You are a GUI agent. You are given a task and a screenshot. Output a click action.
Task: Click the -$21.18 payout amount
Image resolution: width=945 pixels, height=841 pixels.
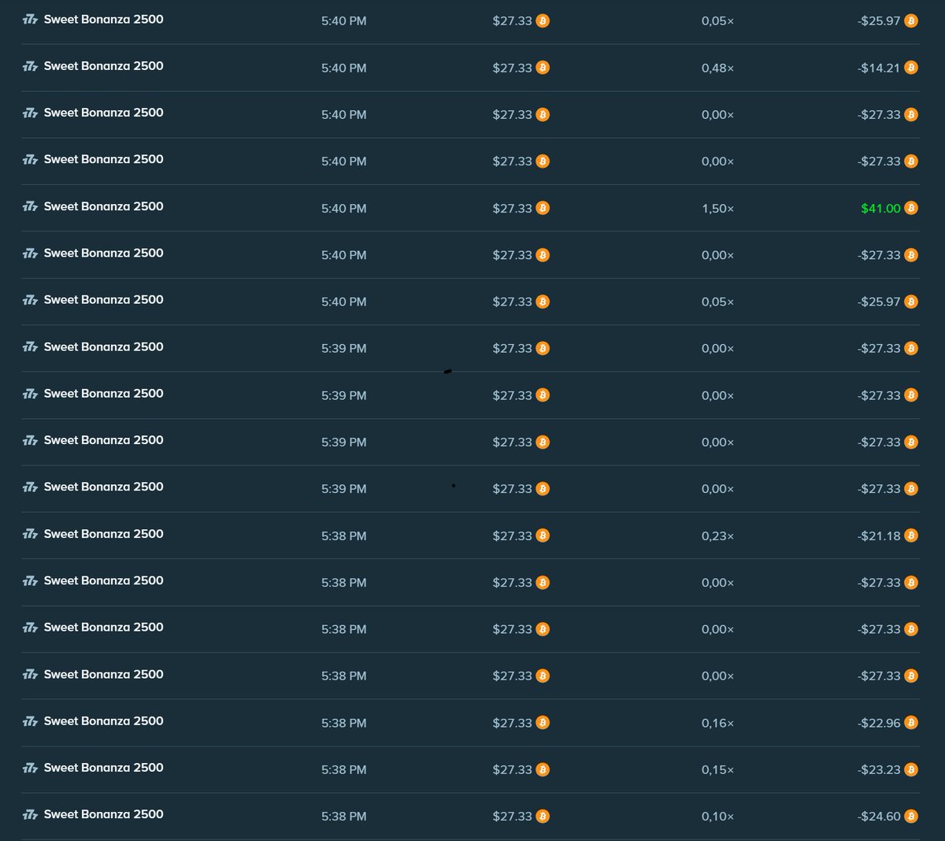(x=879, y=535)
